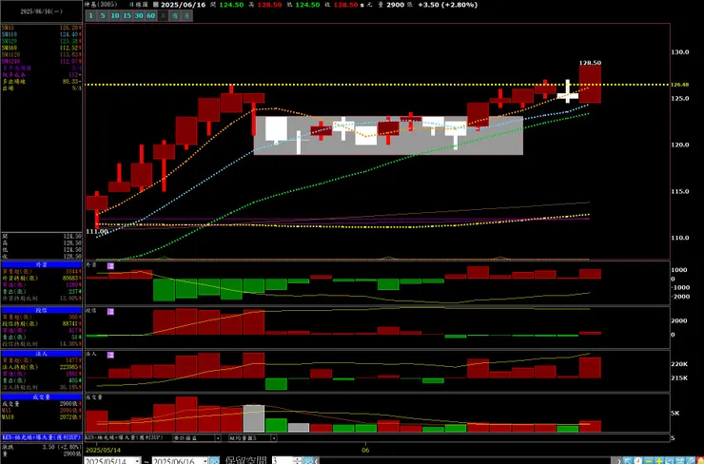Click the crosshair icon in bottom toolbar

pos(680,461)
